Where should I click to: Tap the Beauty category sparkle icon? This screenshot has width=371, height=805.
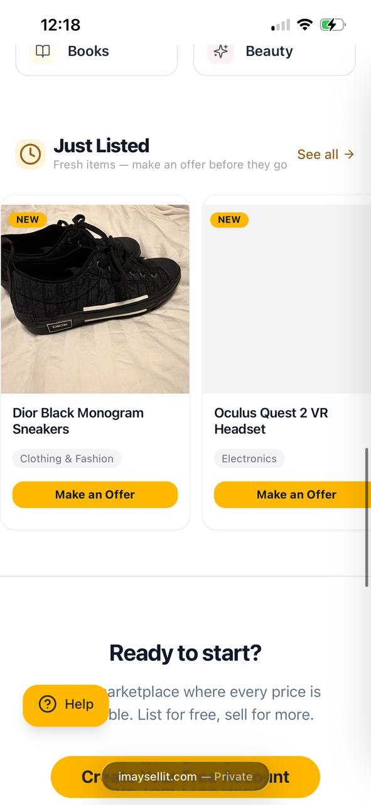(221, 52)
